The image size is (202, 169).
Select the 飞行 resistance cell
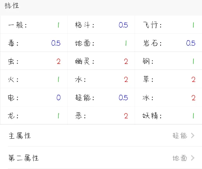pos(168,25)
